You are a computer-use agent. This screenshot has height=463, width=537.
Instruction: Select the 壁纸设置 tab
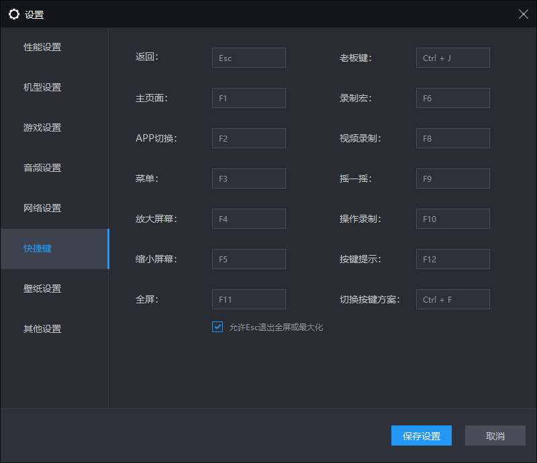click(42, 289)
